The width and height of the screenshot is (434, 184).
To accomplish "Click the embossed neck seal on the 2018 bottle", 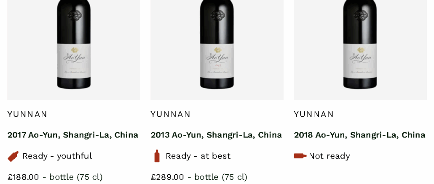I will (x=361, y=15).
